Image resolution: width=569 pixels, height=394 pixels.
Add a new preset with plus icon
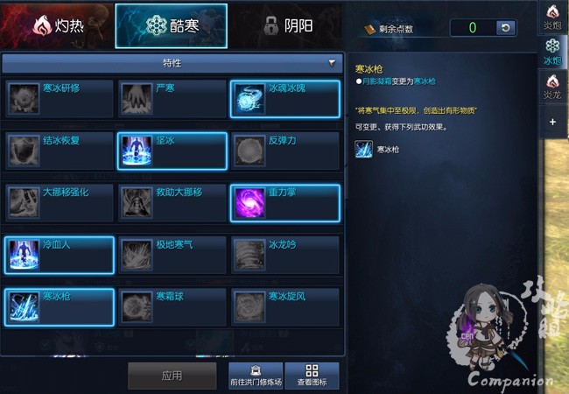(552, 122)
